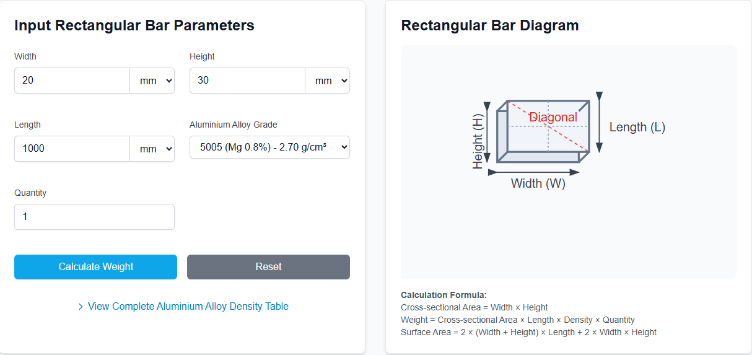This screenshot has width=752, height=355.
Task: Click the chevron icon beside density table link
Action: click(x=81, y=307)
